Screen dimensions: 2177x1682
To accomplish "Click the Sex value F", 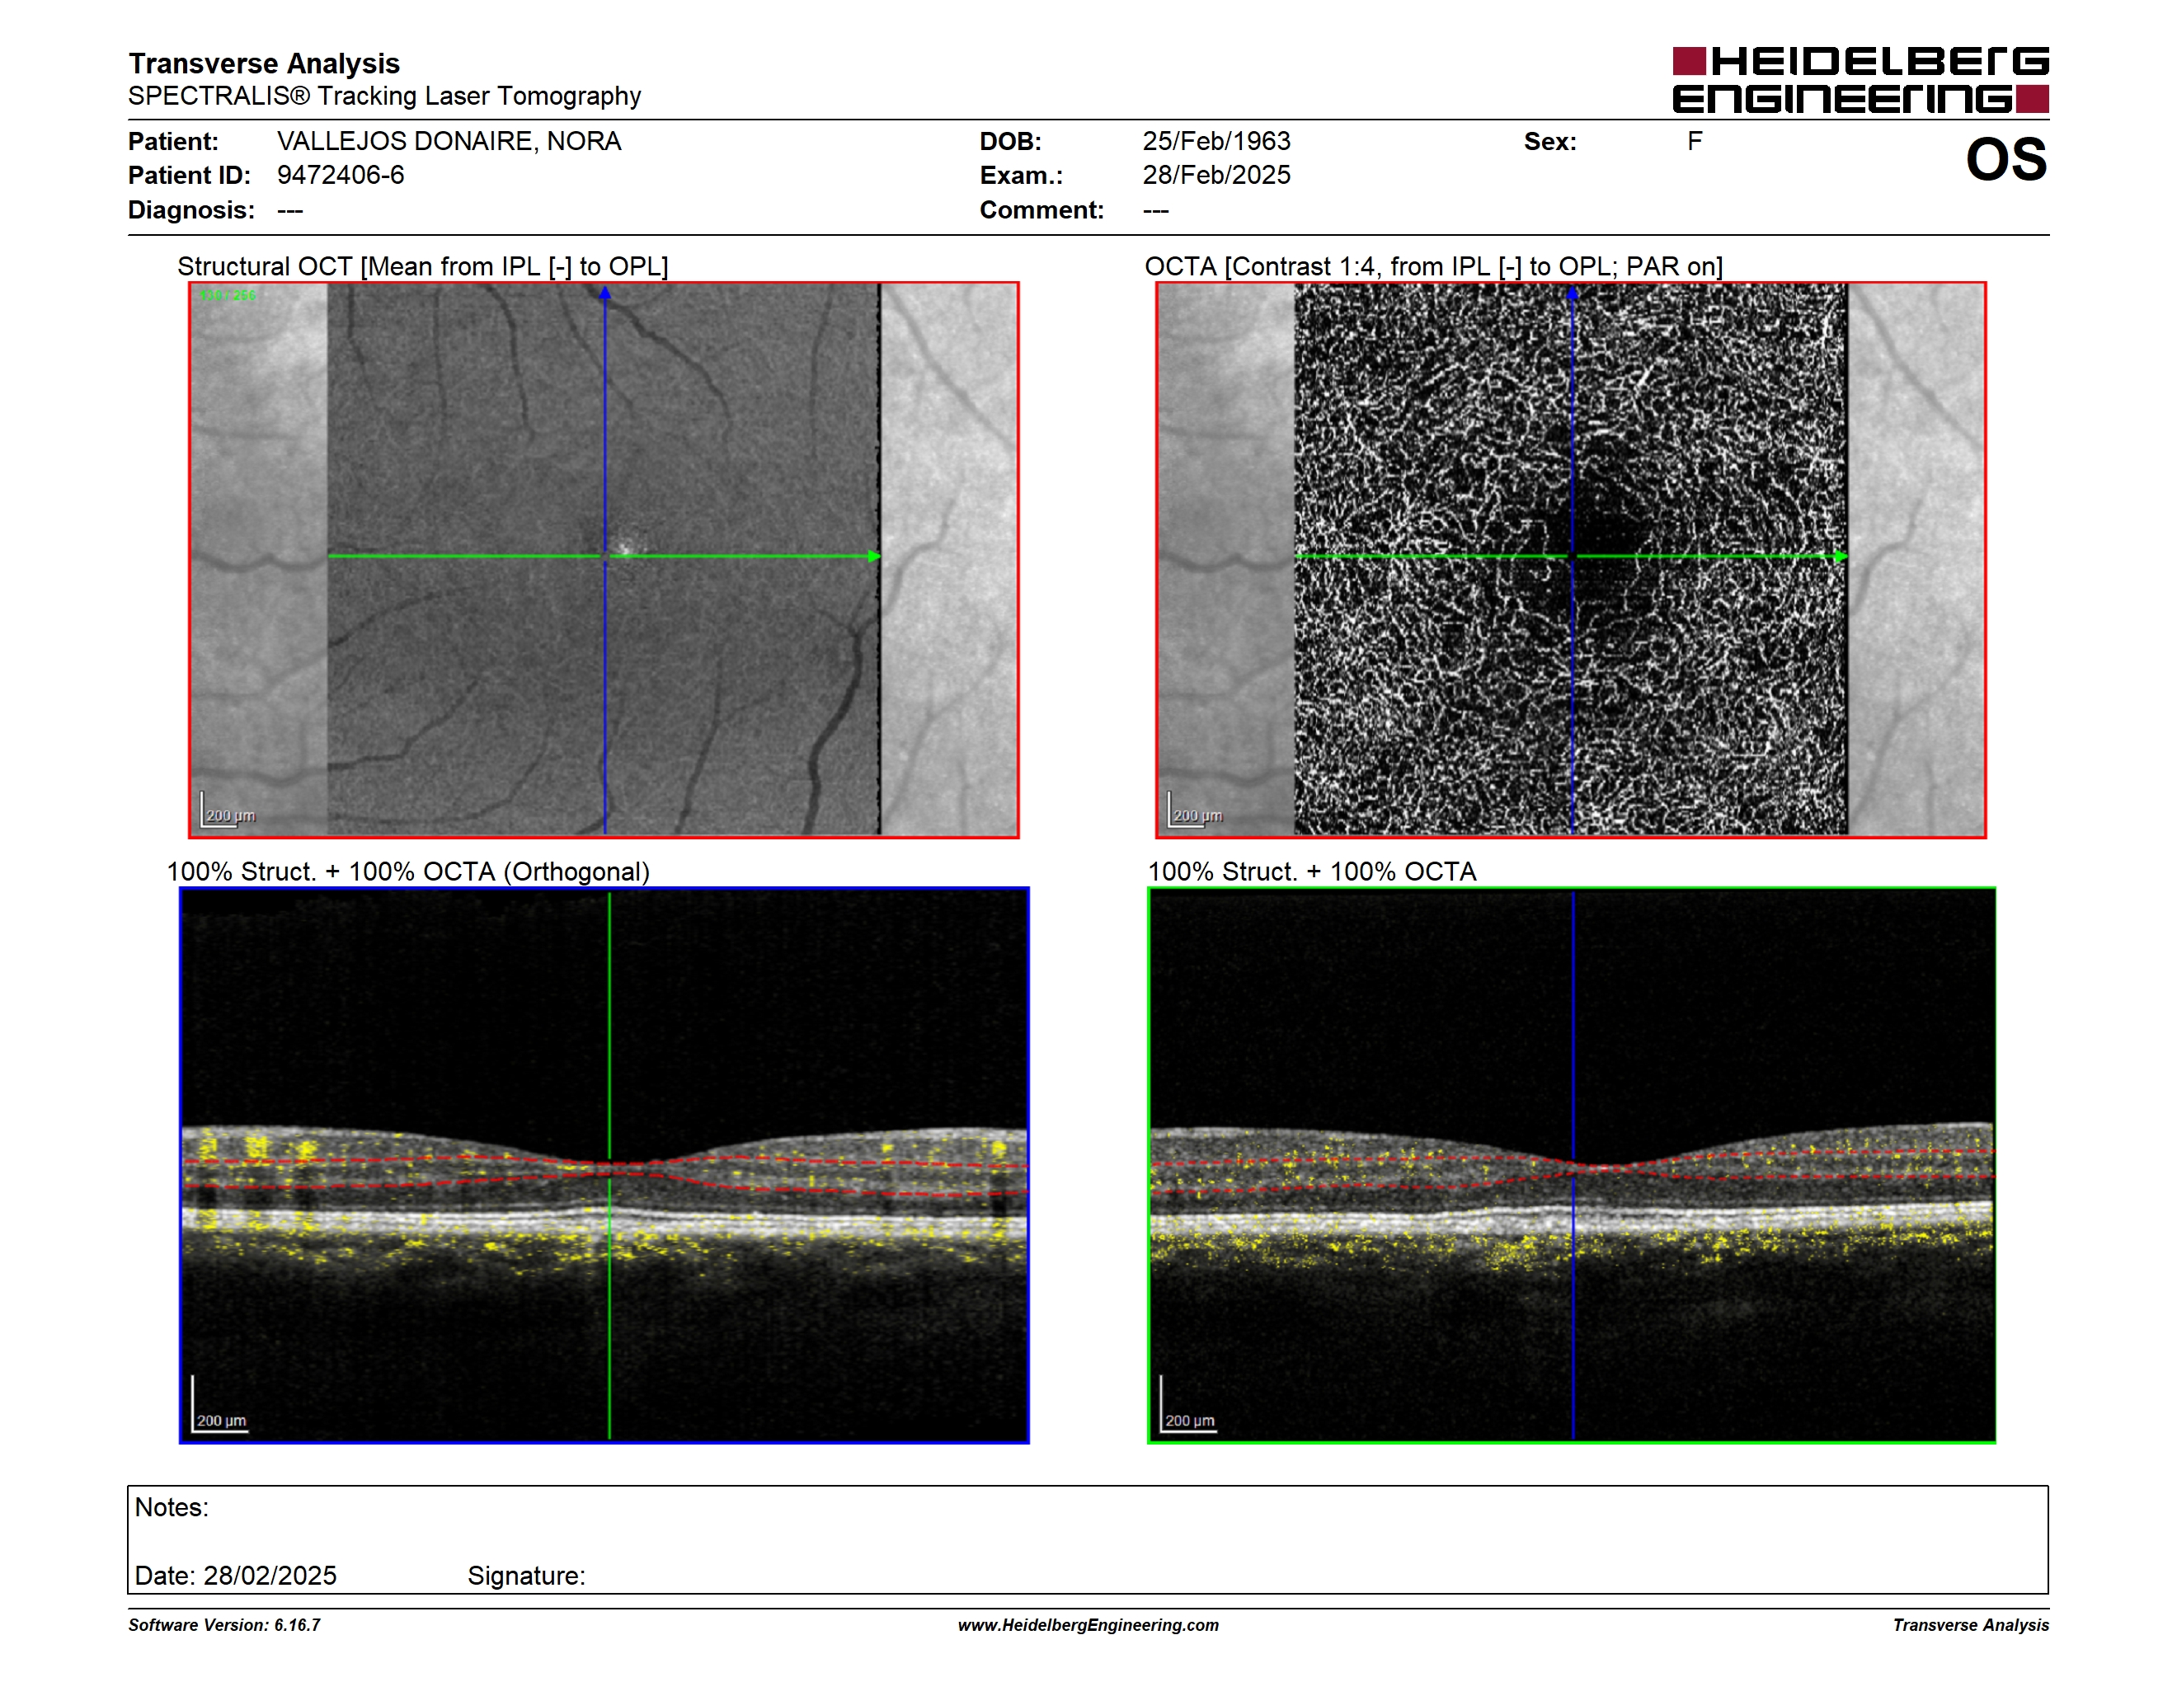I will click(1695, 140).
